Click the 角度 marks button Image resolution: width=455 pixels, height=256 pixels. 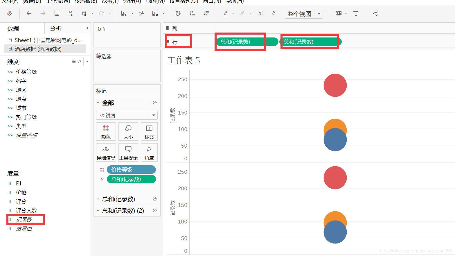(x=149, y=153)
